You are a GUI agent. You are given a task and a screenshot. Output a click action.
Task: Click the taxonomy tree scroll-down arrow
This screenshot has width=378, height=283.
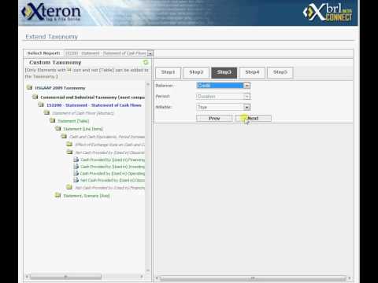(x=148, y=270)
